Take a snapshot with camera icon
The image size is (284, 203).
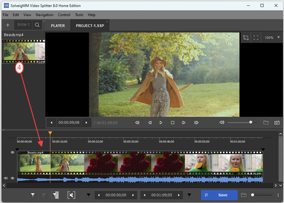[277, 123]
